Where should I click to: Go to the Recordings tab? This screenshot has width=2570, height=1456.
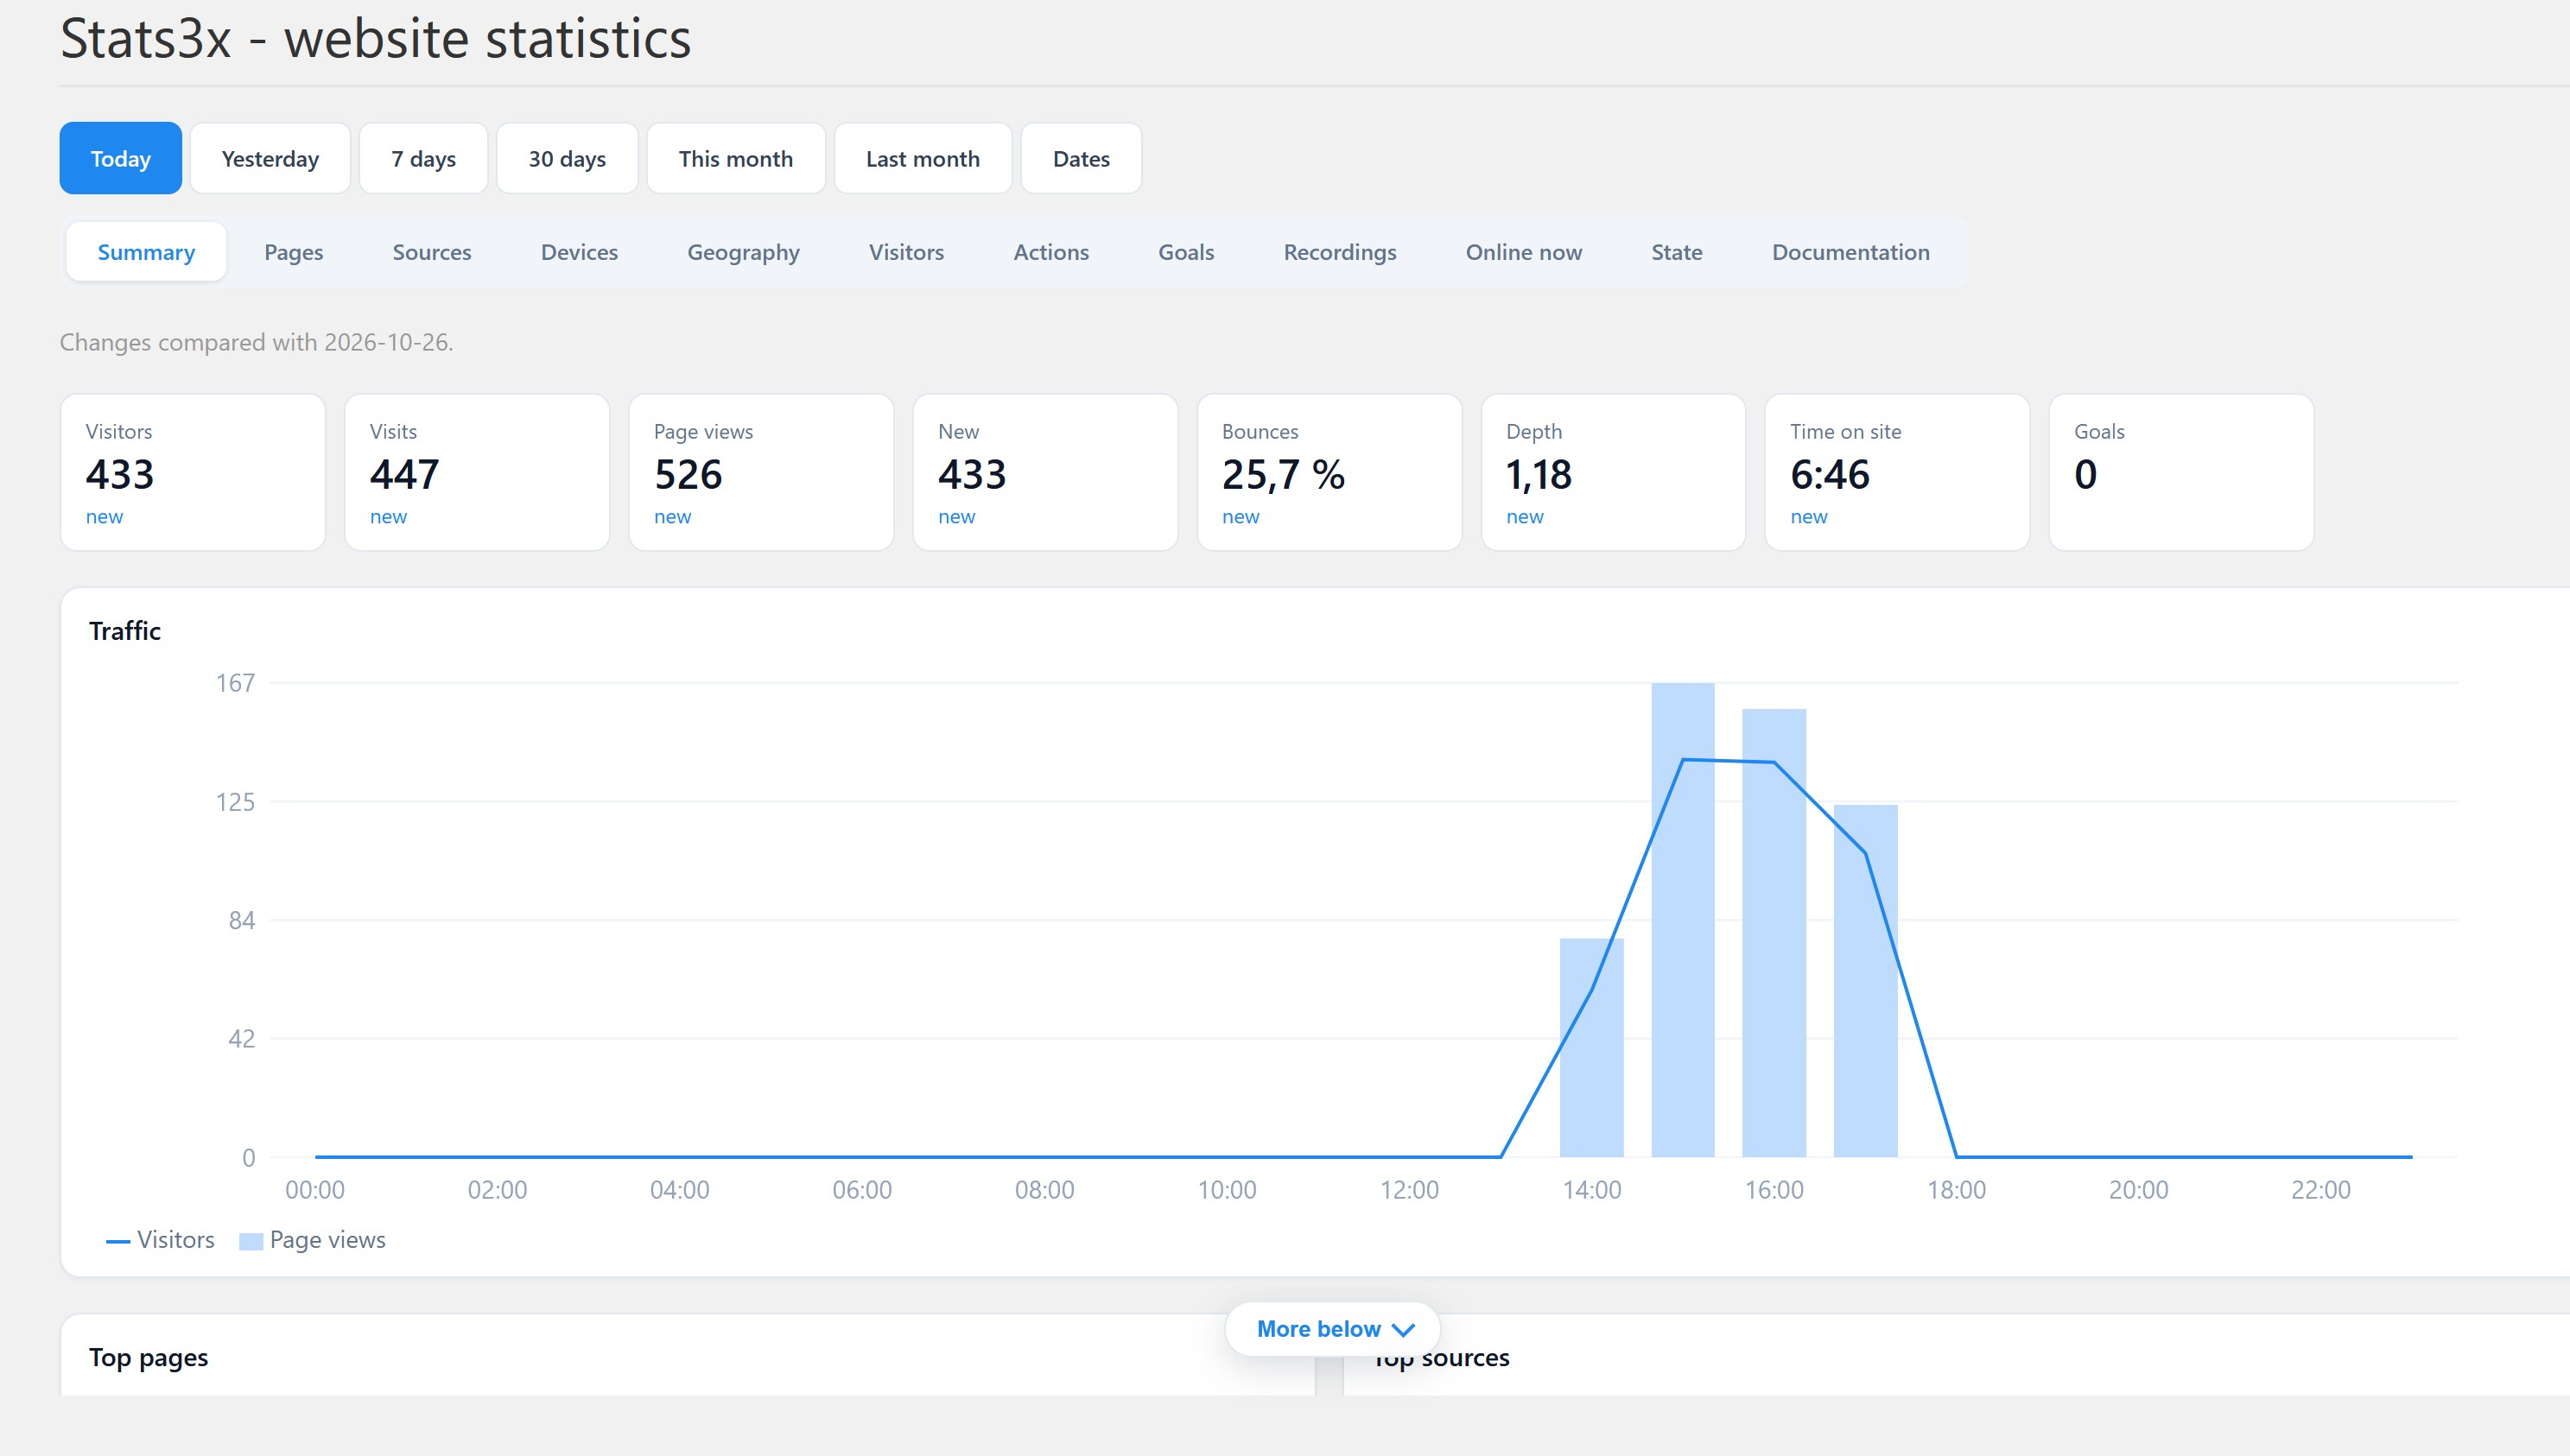click(1340, 252)
